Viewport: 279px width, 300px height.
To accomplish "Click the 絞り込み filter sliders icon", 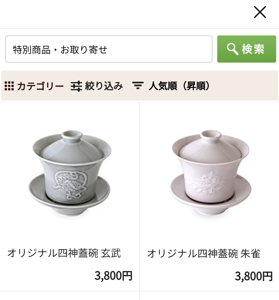I will point(76,86).
